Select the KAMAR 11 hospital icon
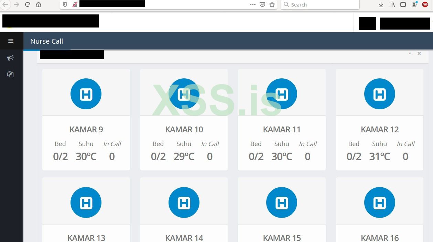The height and width of the screenshot is (242, 433). click(x=282, y=94)
